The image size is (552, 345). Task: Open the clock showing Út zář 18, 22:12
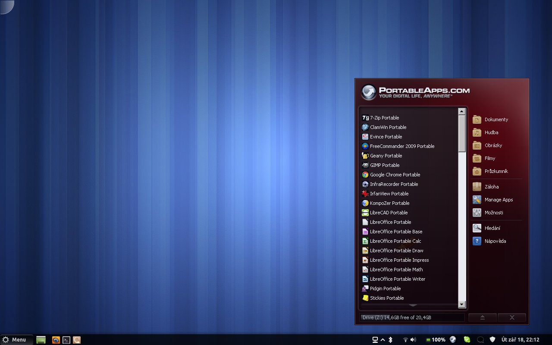click(x=520, y=340)
